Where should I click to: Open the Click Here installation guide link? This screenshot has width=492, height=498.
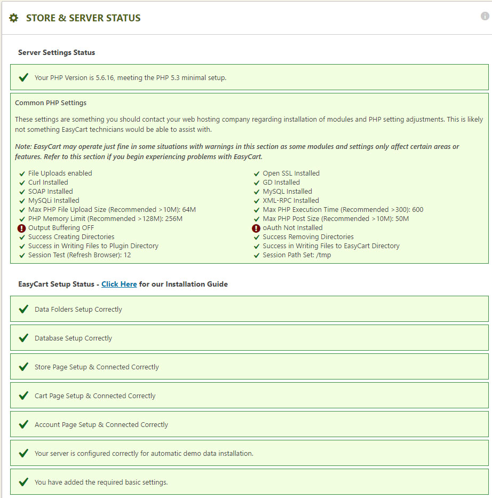(x=119, y=284)
